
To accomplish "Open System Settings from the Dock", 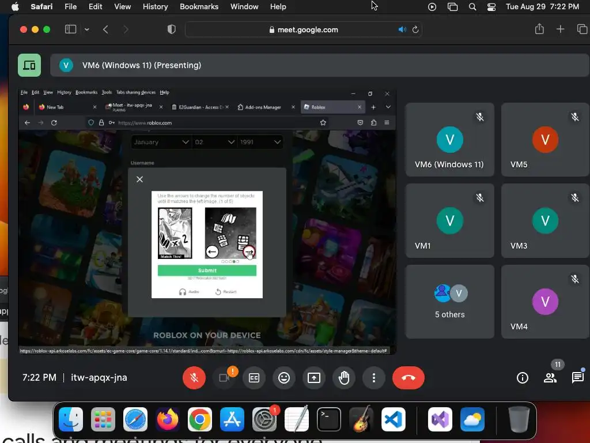I will point(264,419).
